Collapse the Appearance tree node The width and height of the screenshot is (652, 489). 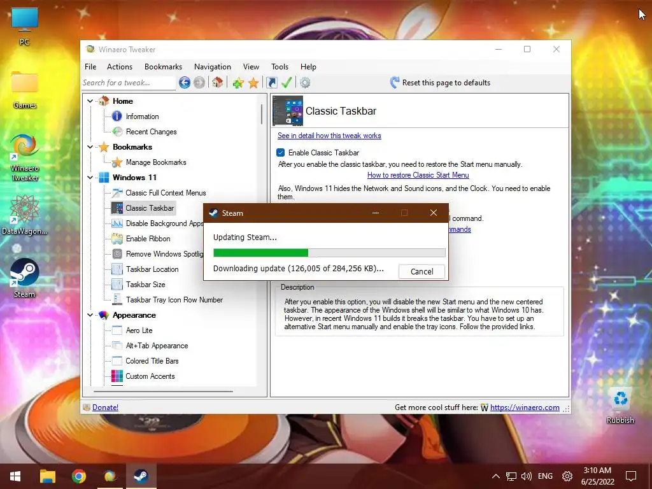pyautogui.click(x=90, y=315)
